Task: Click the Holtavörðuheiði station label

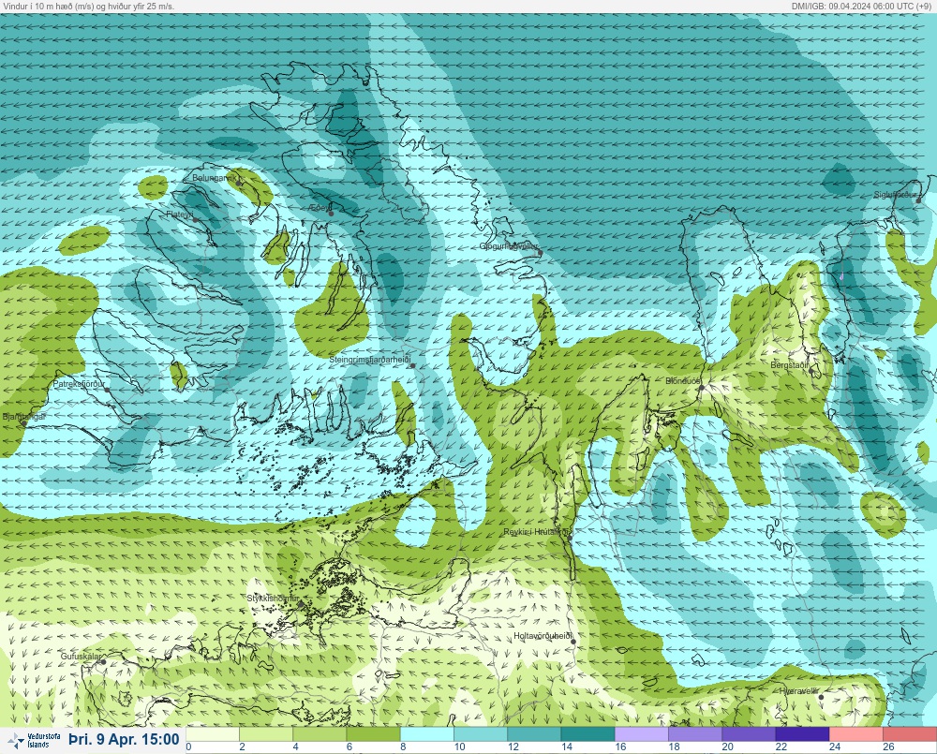Action: tap(543, 636)
